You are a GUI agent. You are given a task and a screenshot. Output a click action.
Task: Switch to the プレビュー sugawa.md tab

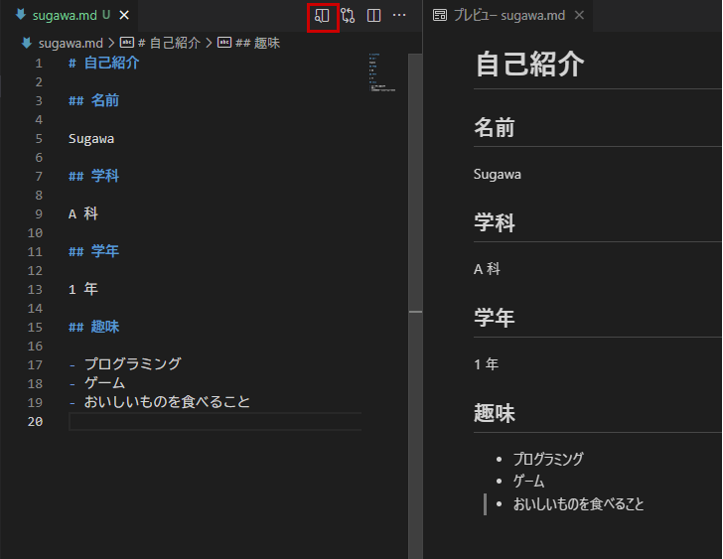[x=508, y=16]
